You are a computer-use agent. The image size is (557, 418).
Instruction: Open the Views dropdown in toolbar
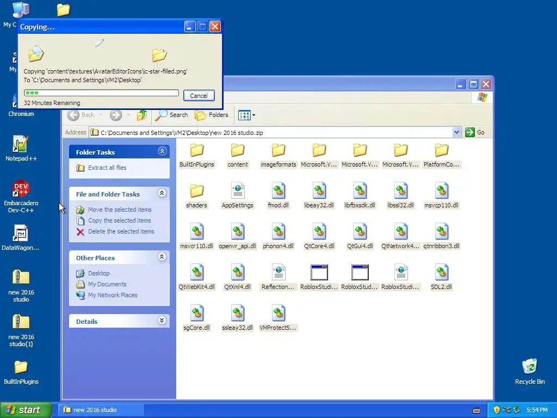[253, 115]
